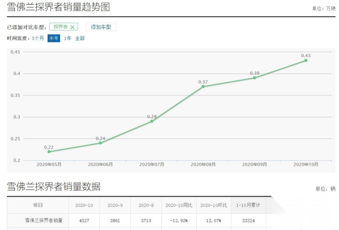Click the 0.22 data point for 2020年05月
The height and width of the screenshot is (230, 339).
(x=49, y=152)
